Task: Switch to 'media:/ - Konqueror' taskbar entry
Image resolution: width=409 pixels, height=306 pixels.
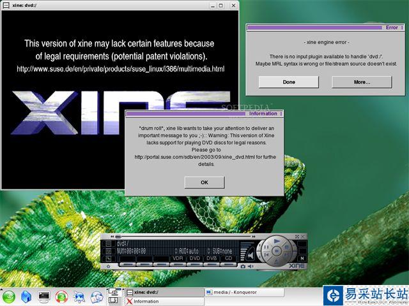Action: [x=244, y=292]
